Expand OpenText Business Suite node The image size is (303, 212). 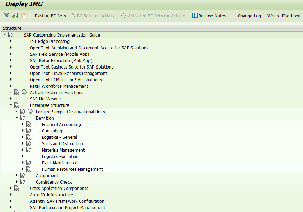coord(11,67)
